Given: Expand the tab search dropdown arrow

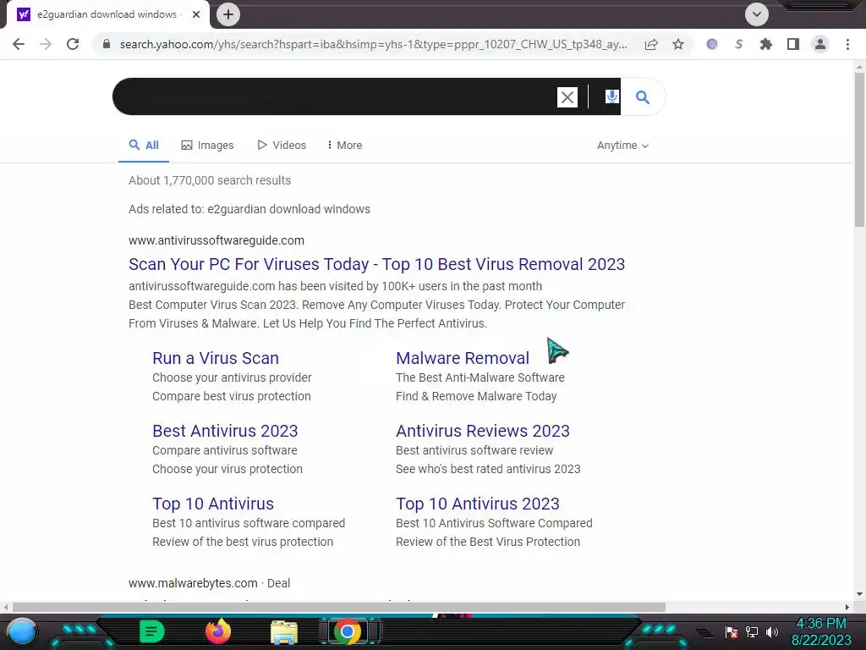Looking at the screenshot, I should pyautogui.click(x=757, y=14).
